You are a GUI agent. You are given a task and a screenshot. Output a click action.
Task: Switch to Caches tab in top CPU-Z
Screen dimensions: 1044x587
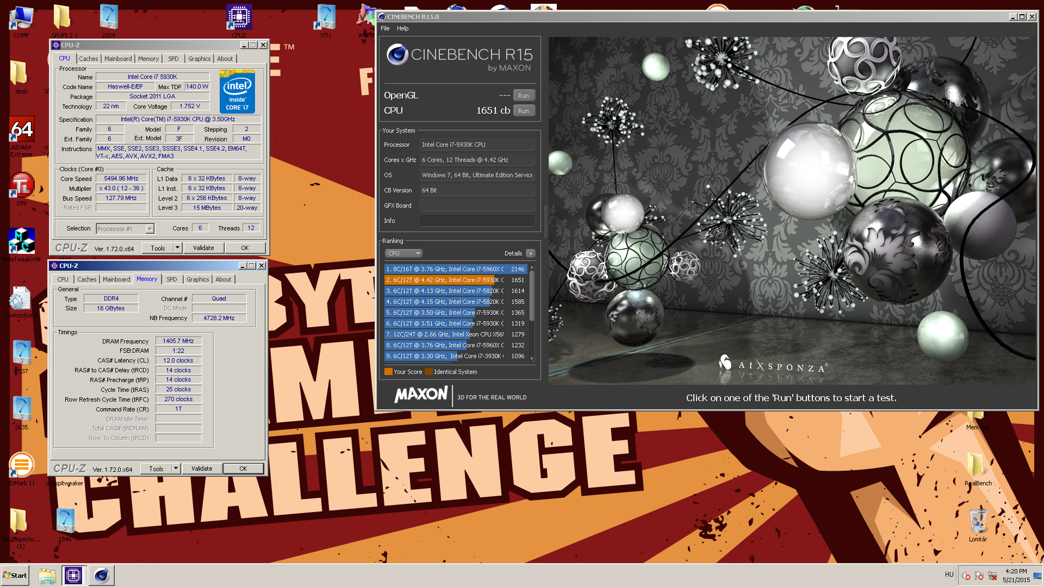[x=88, y=59]
